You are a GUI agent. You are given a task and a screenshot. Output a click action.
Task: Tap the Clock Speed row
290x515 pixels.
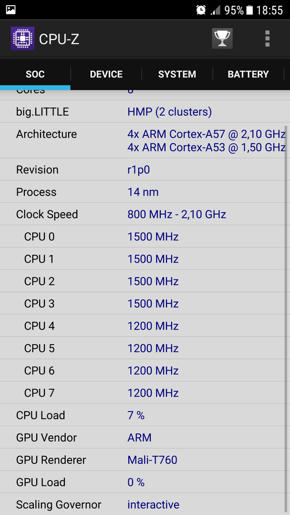point(145,214)
